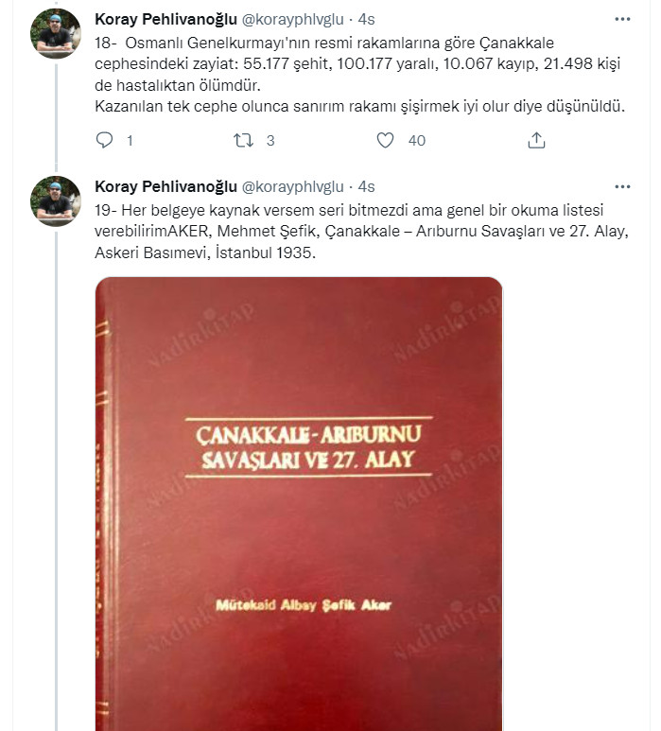Reply to the tweet numbered 18

105,141
